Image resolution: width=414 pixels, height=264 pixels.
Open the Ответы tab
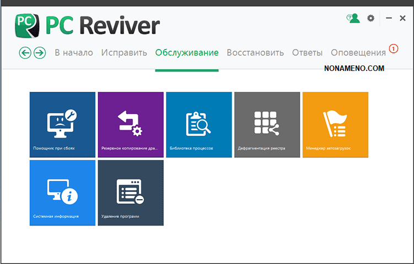click(x=307, y=53)
